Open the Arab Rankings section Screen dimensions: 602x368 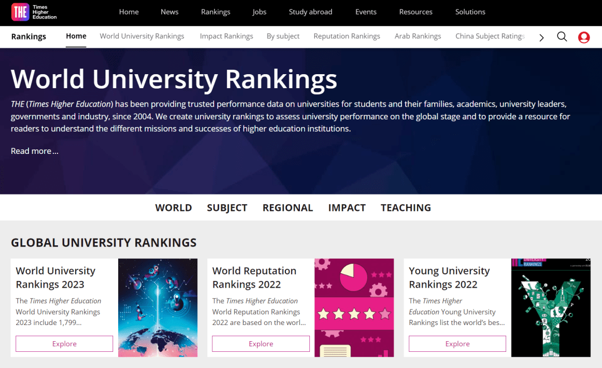pyautogui.click(x=418, y=36)
